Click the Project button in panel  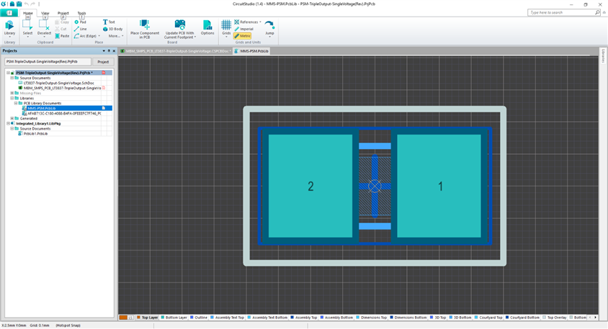coord(103,62)
